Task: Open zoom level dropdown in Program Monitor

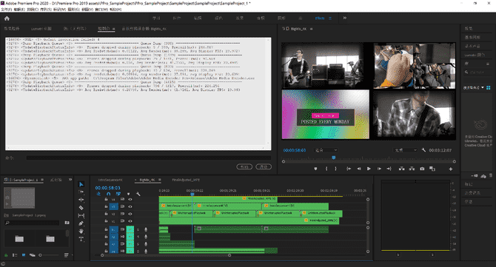Action: [x=326, y=150]
